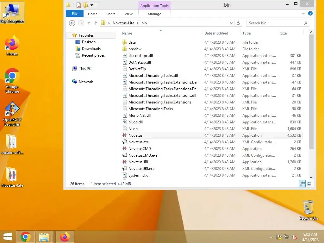Switch to the View ribbon tab
324x243 pixels.
click(x=128, y=14)
